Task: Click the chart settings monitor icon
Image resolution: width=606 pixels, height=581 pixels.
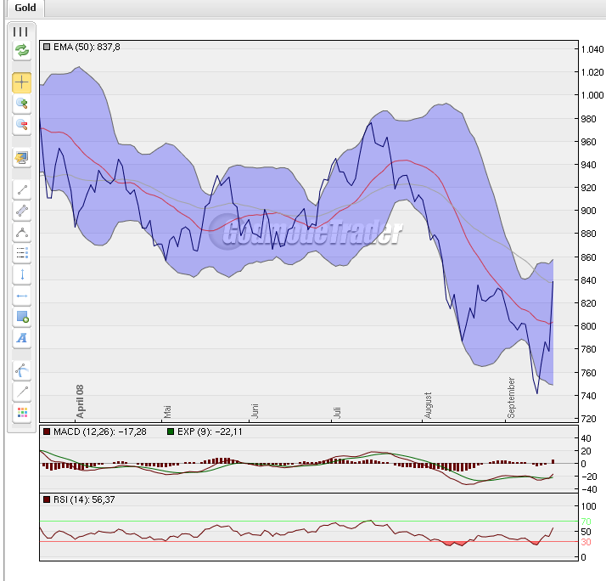Action: point(21,157)
